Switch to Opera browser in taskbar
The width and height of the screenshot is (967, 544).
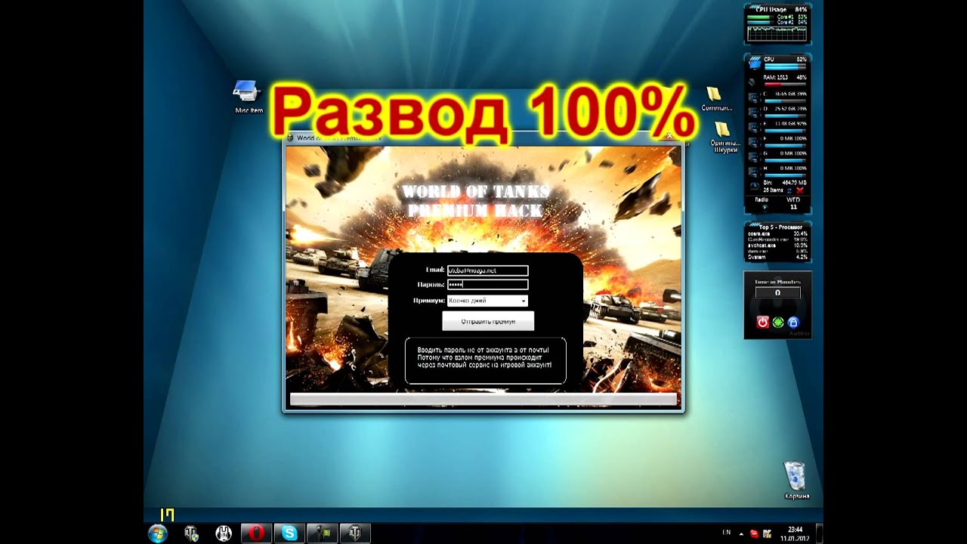(256, 533)
